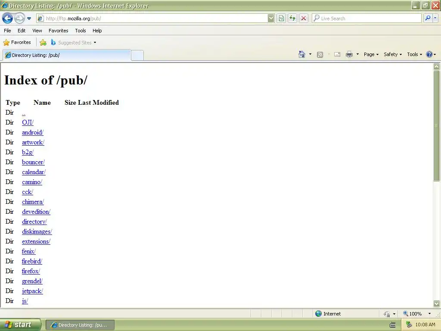Open the Safety command bar menu
The width and height of the screenshot is (441, 331).
(393, 54)
